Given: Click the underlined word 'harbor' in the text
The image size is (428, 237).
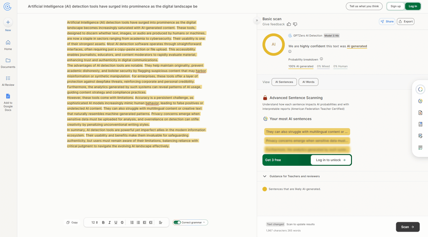Looking at the screenshot, I should (x=201, y=71).
